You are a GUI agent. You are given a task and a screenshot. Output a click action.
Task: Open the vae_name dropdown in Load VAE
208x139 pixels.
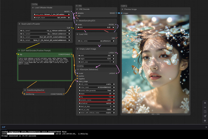click(x=96, y=42)
